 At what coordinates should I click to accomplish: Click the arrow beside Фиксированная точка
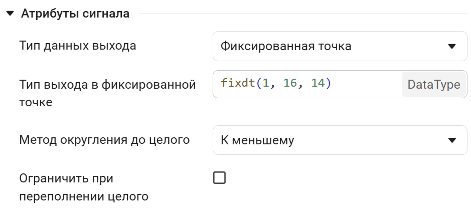click(451, 47)
